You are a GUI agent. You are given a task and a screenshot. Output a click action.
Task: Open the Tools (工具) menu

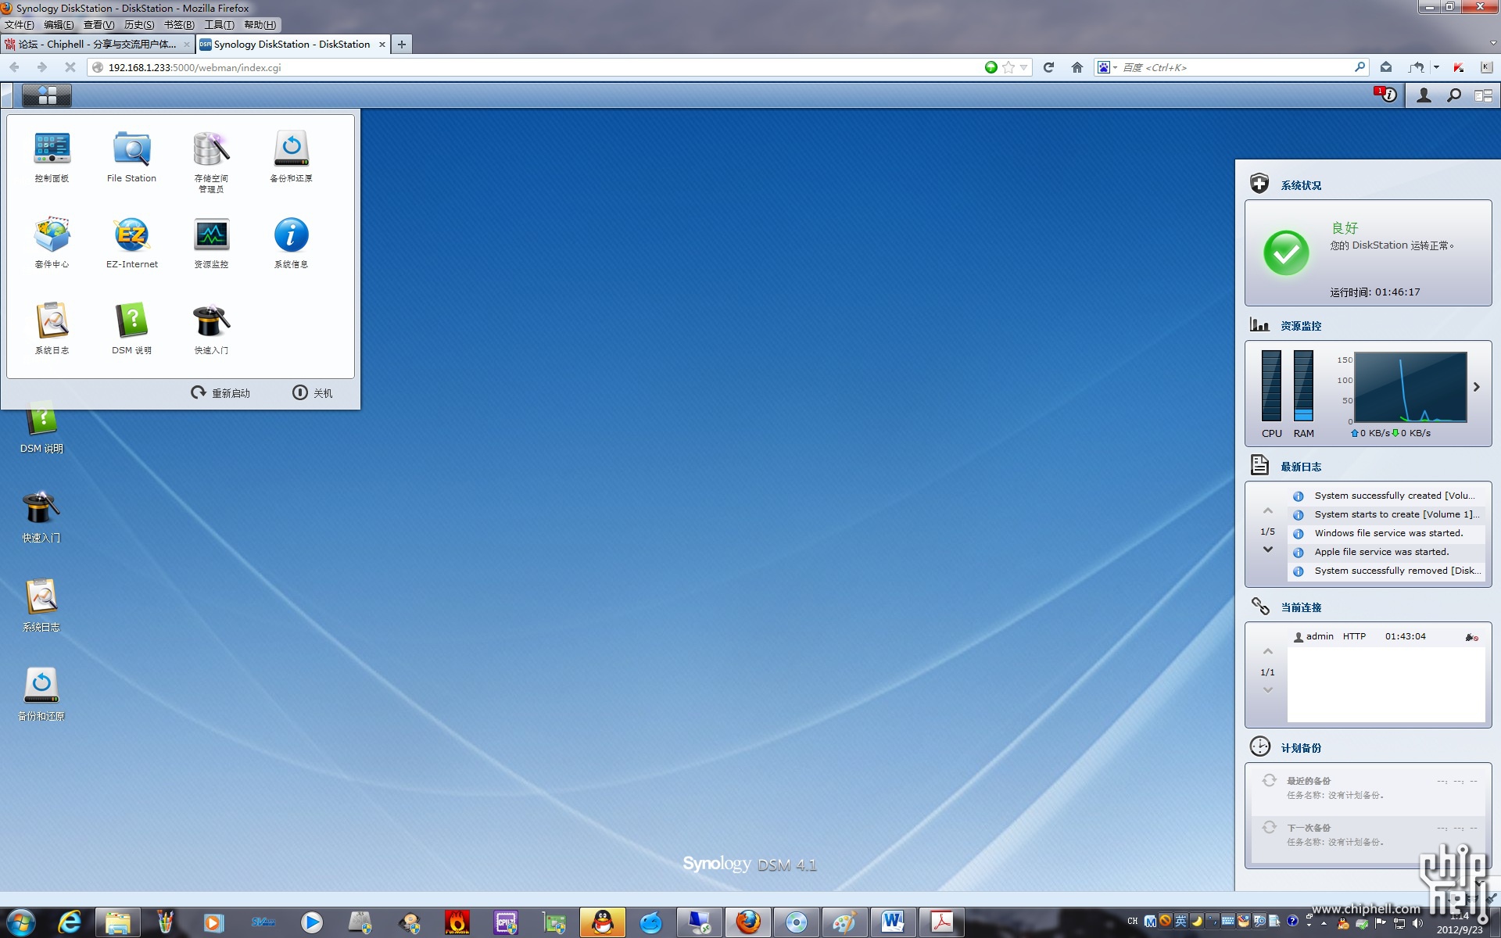tap(219, 25)
